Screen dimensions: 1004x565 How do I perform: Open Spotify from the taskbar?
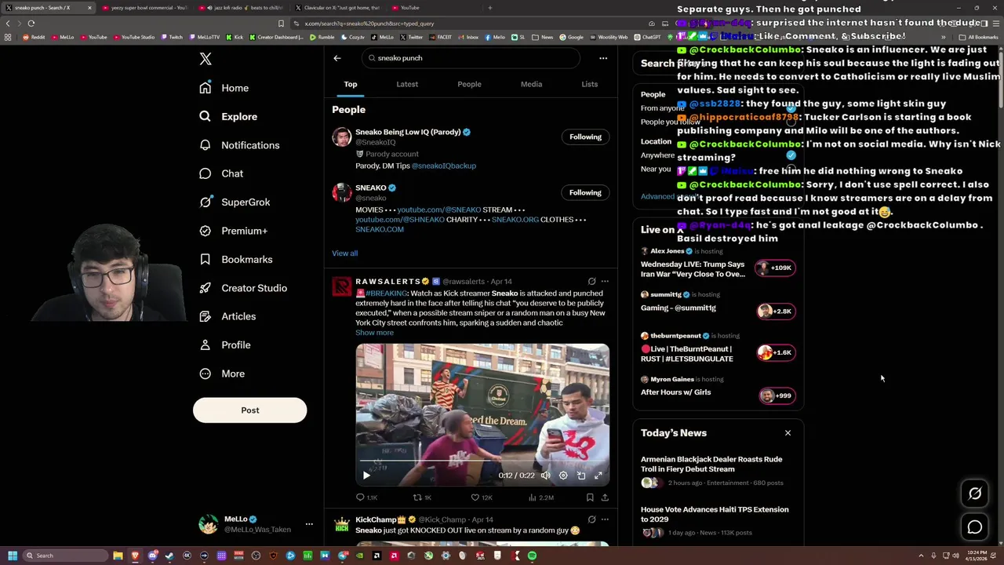532,556
